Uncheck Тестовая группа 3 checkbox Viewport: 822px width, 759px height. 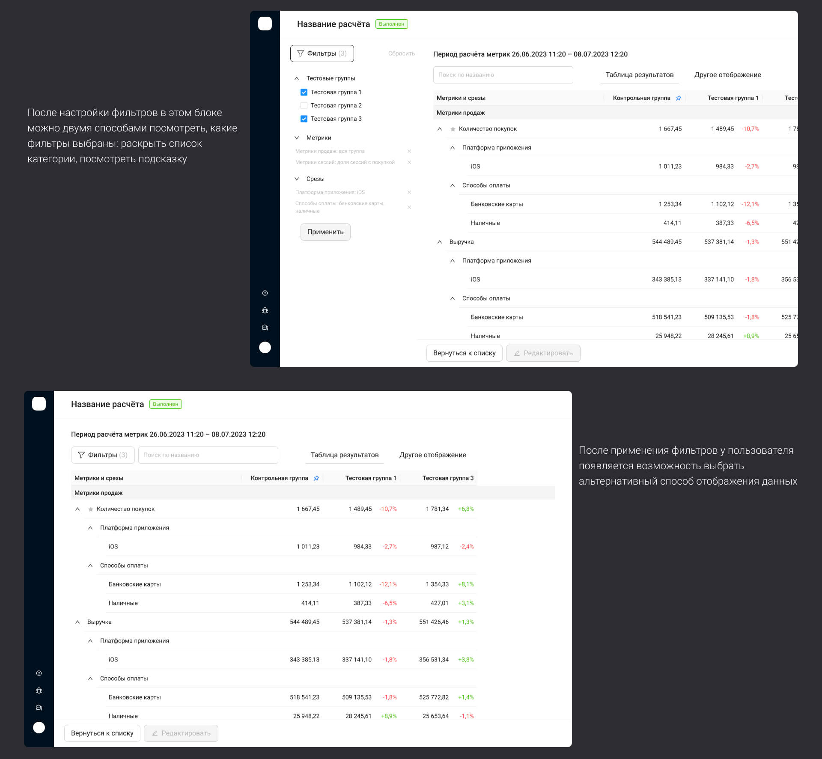coord(304,119)
